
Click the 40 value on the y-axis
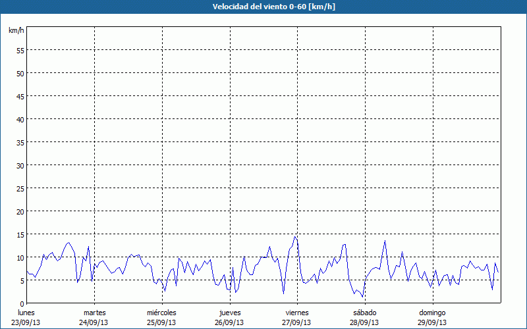pos(20,119)
